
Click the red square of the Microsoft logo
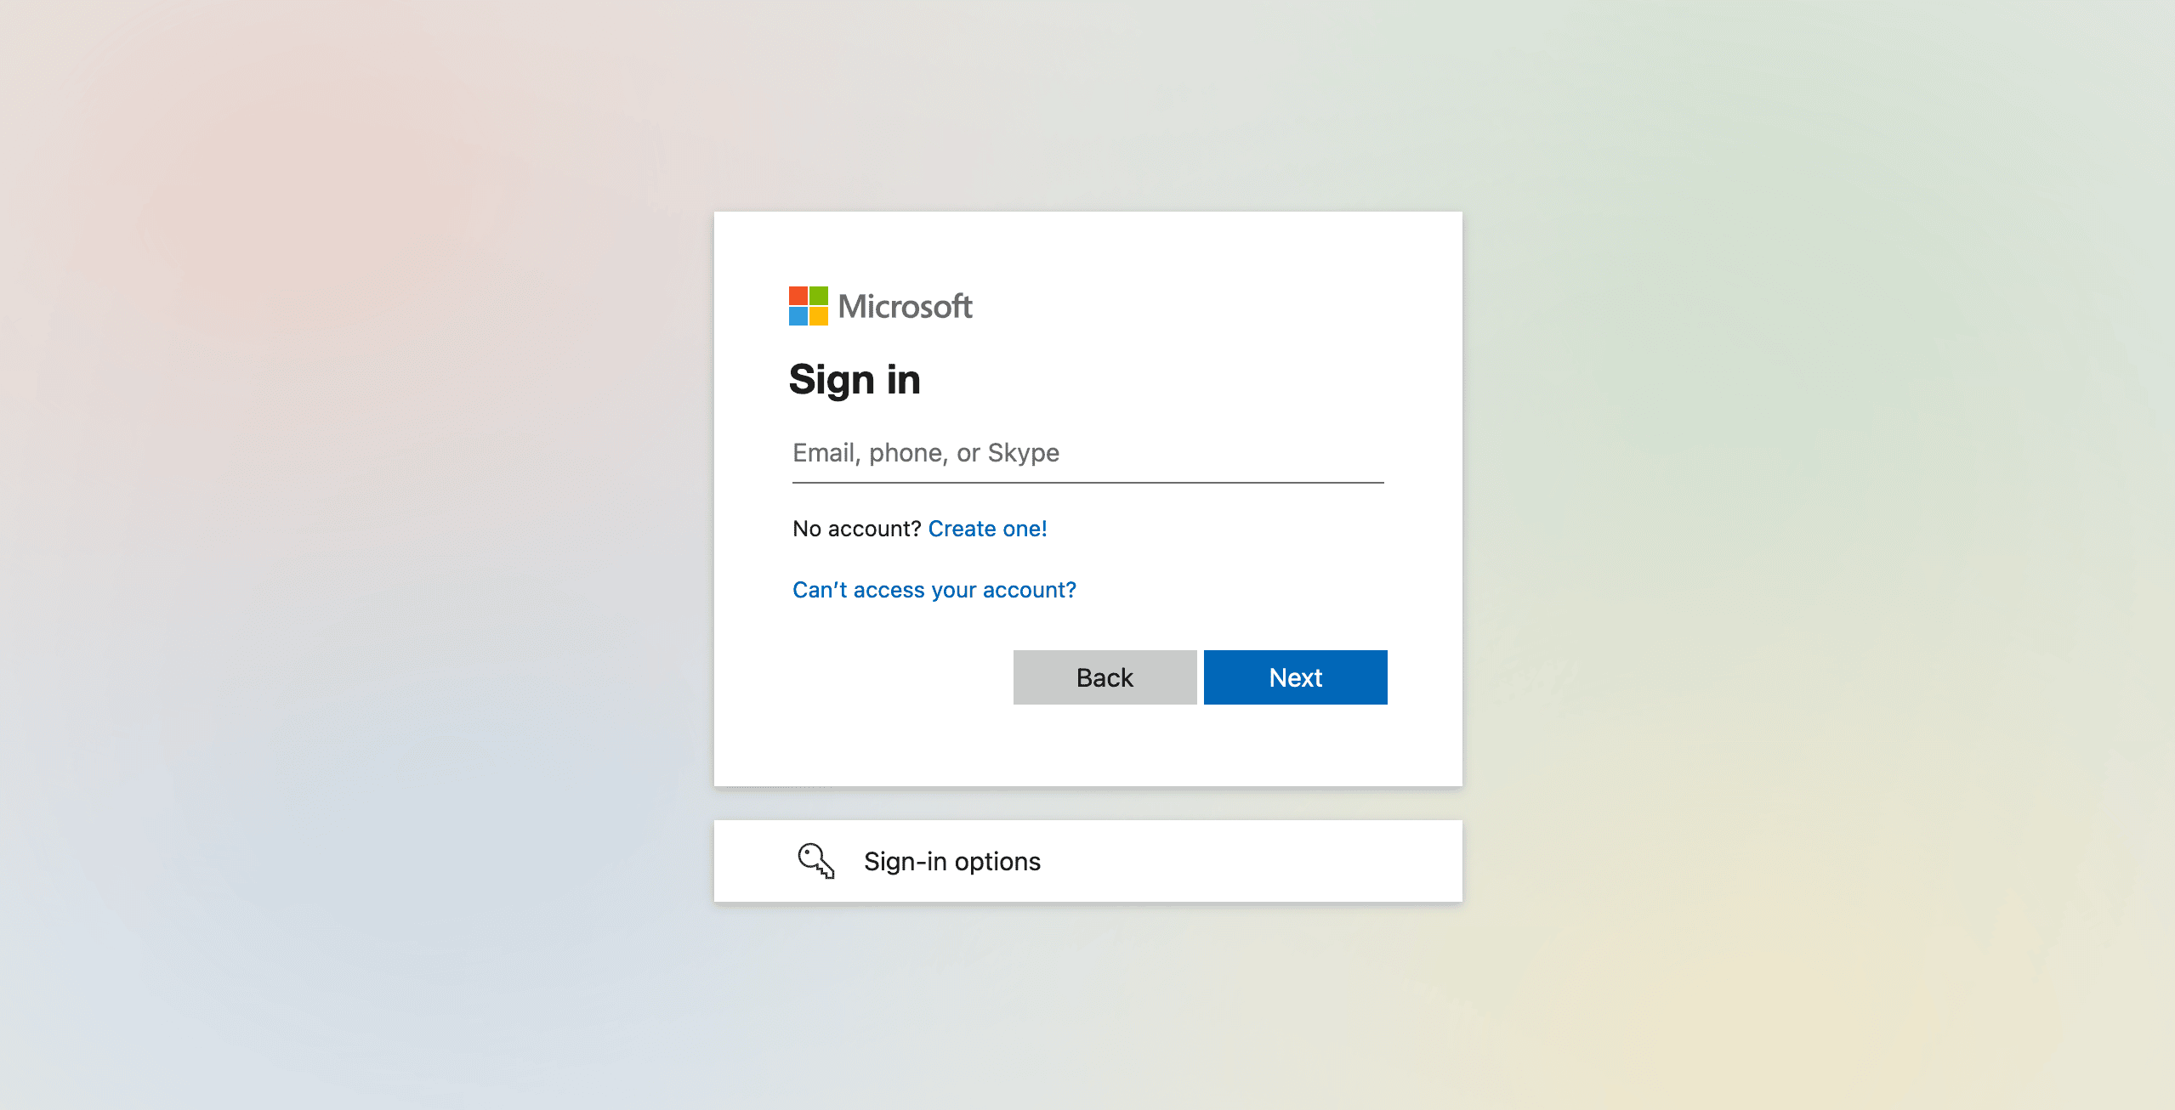pyautogui.click(x=798, y=296)
